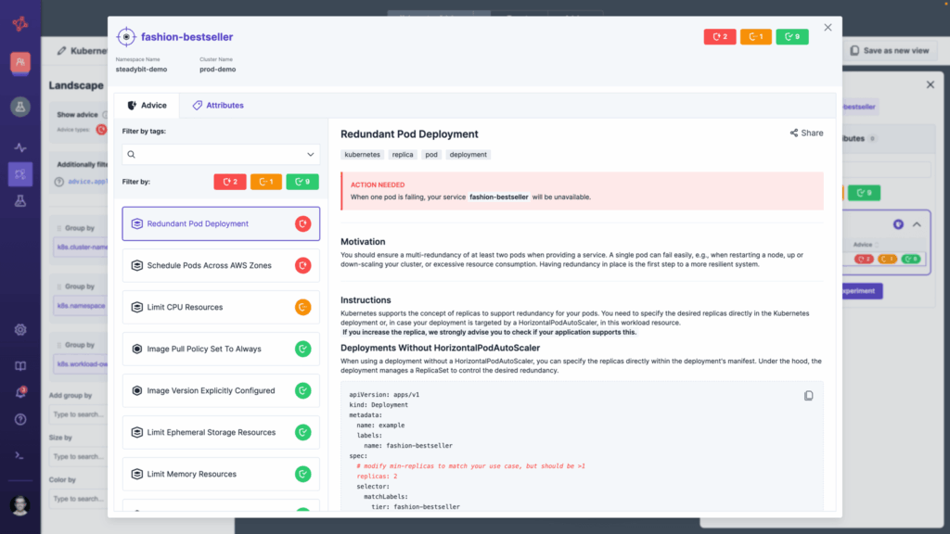Click the user avatar at bottom left

click(20, 505)
